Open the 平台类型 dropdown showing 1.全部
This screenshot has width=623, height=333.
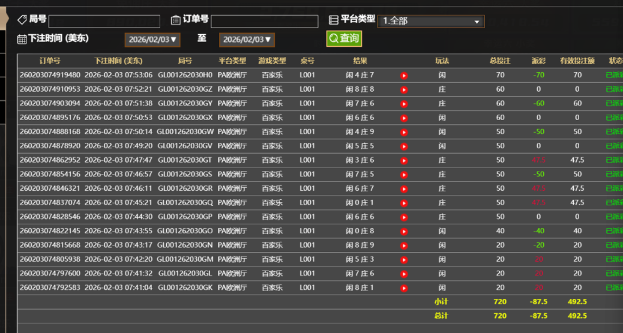click(x=430, y=21)
